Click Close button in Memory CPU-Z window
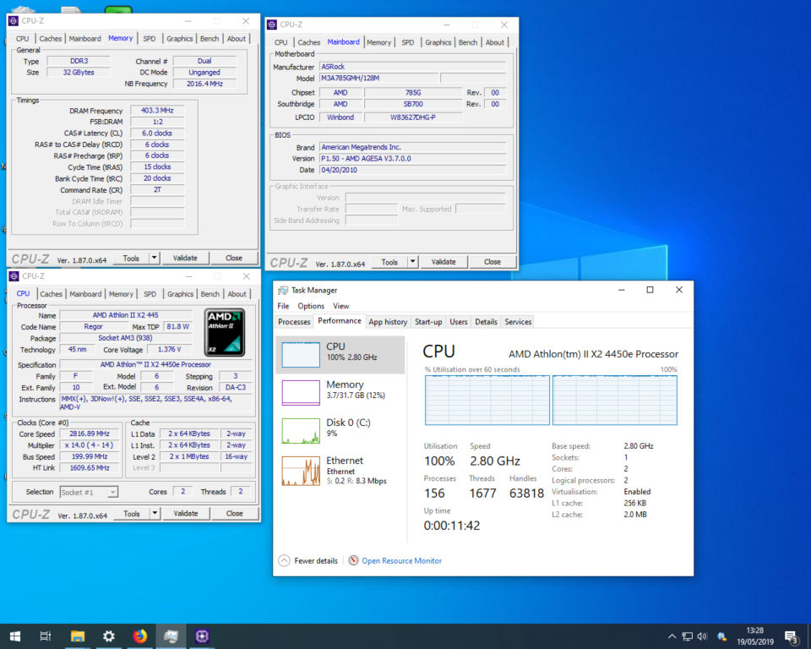The height and width of the screenshot is (649, 811). coord(234,258)
